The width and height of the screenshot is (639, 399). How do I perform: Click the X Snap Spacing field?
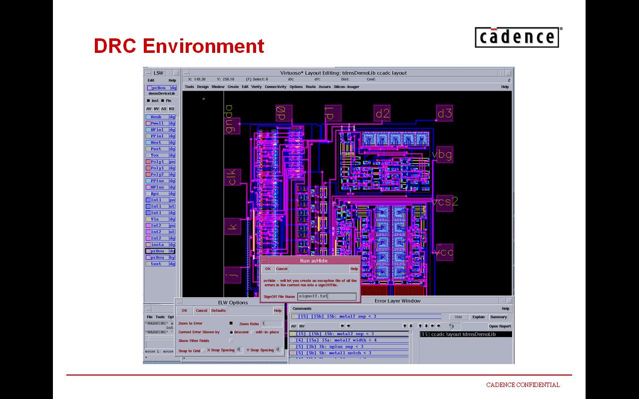click(239, 350)
